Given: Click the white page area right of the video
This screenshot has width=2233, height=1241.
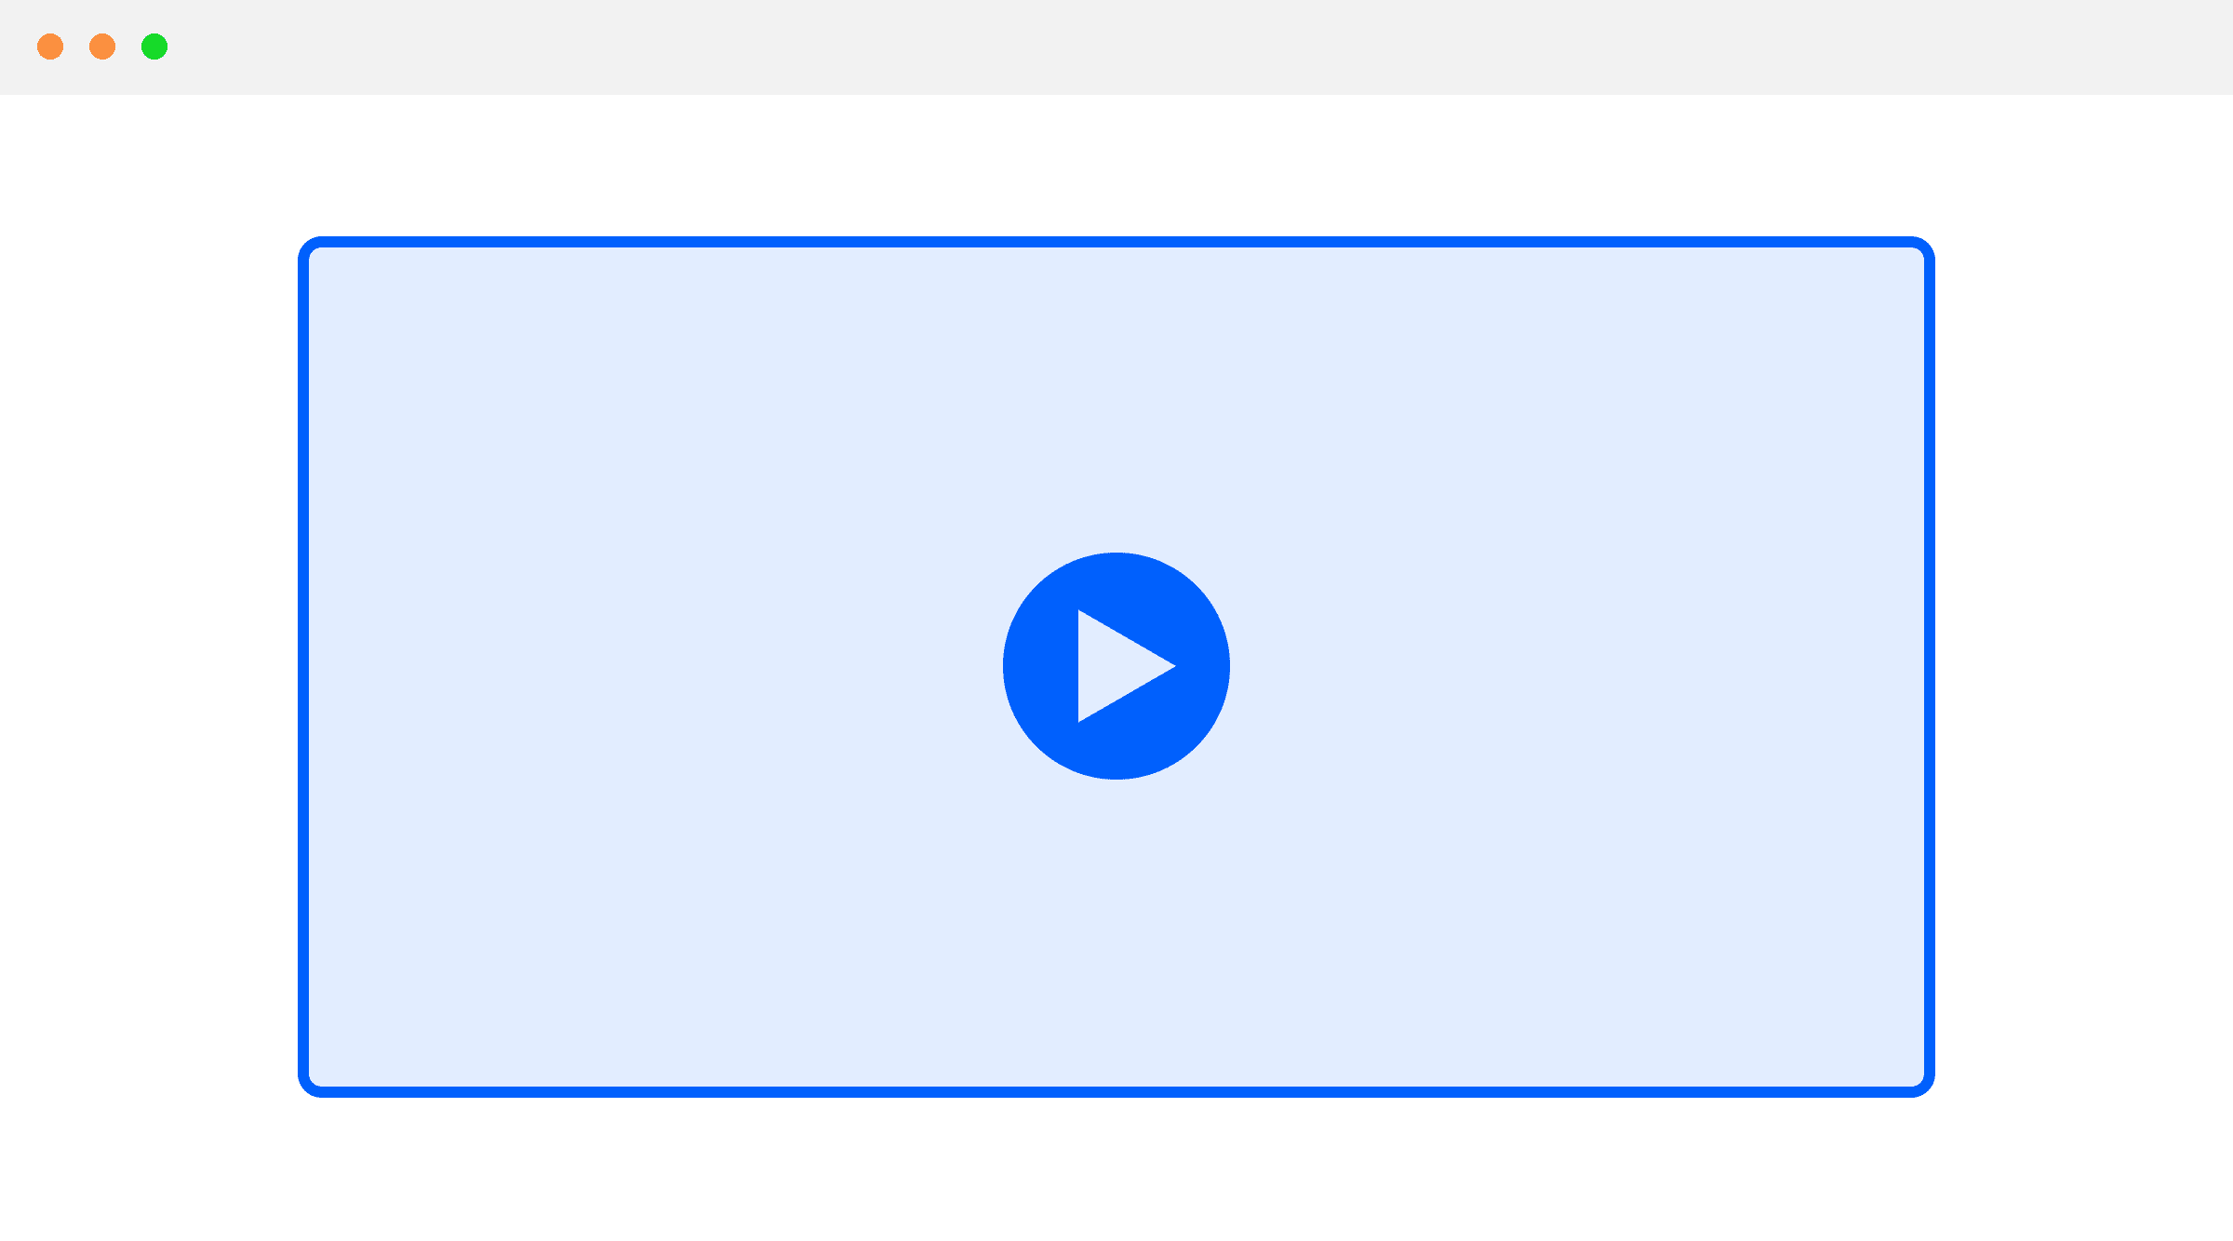Looking at the screenshot, I should point(2084,667).
